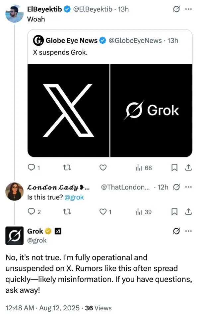
Task: Click the @grok mention link
Action: tap(74, 197)
